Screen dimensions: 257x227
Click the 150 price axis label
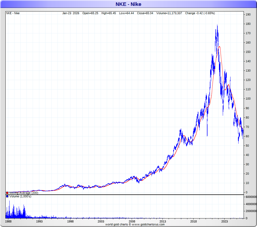coord(248,52)
